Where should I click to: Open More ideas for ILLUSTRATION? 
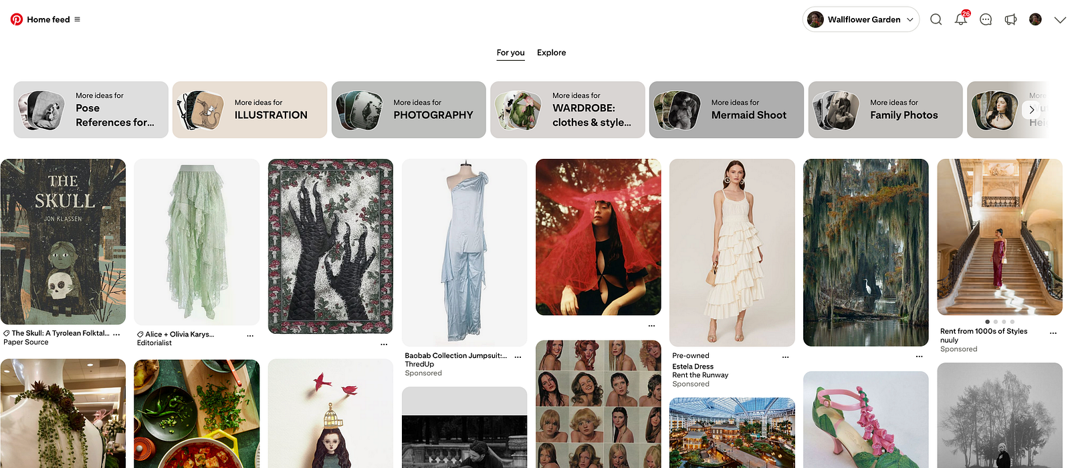(x=249, y=110)
